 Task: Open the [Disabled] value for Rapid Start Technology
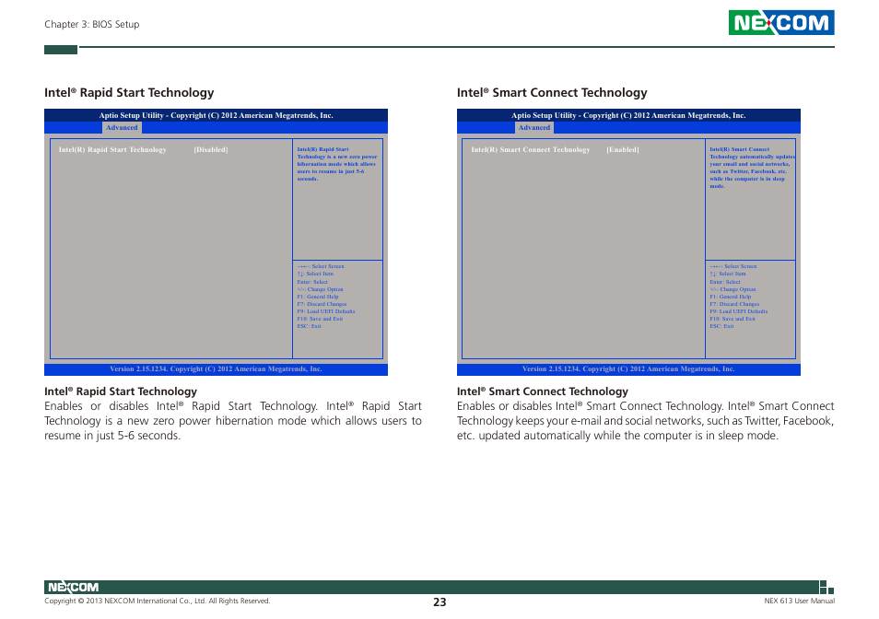pyautogui.click(x=211, y=149)
